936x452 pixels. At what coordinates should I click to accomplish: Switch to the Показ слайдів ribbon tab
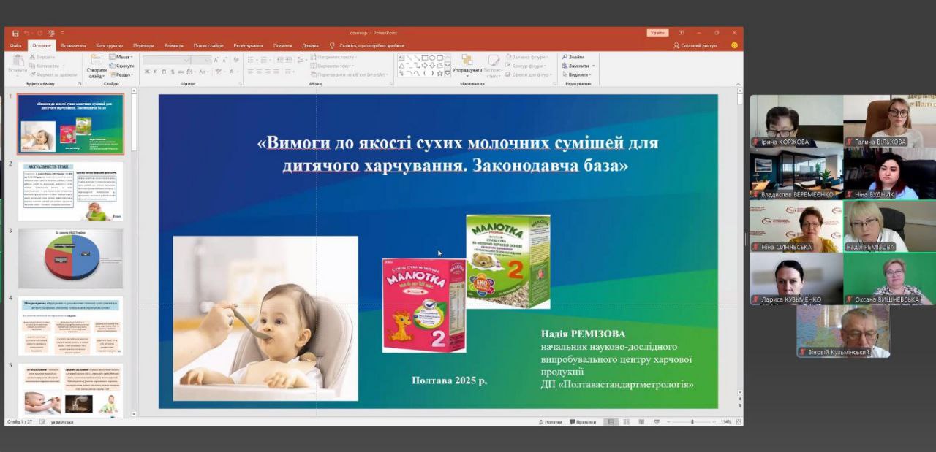point(208,45)
